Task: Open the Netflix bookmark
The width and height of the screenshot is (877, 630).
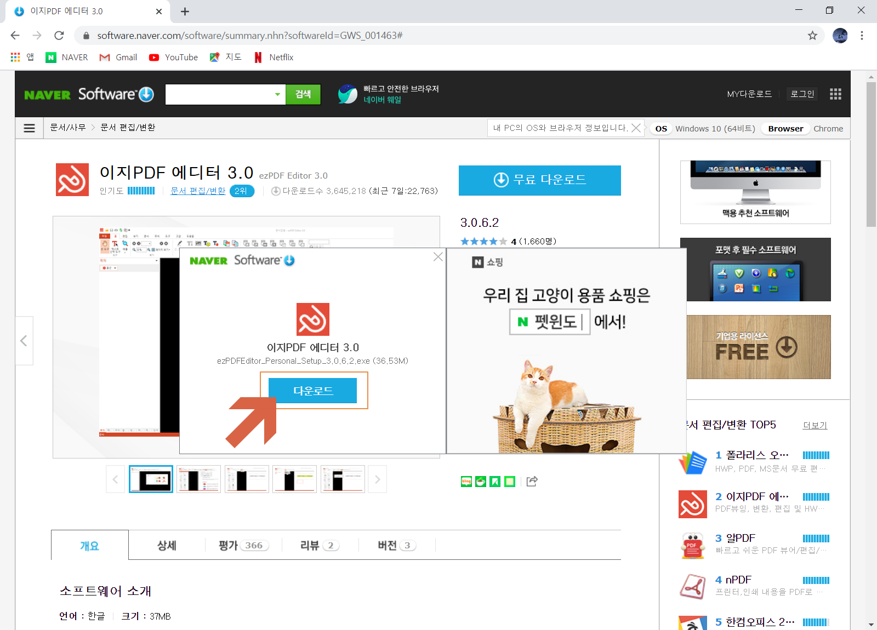Action: 274,58
